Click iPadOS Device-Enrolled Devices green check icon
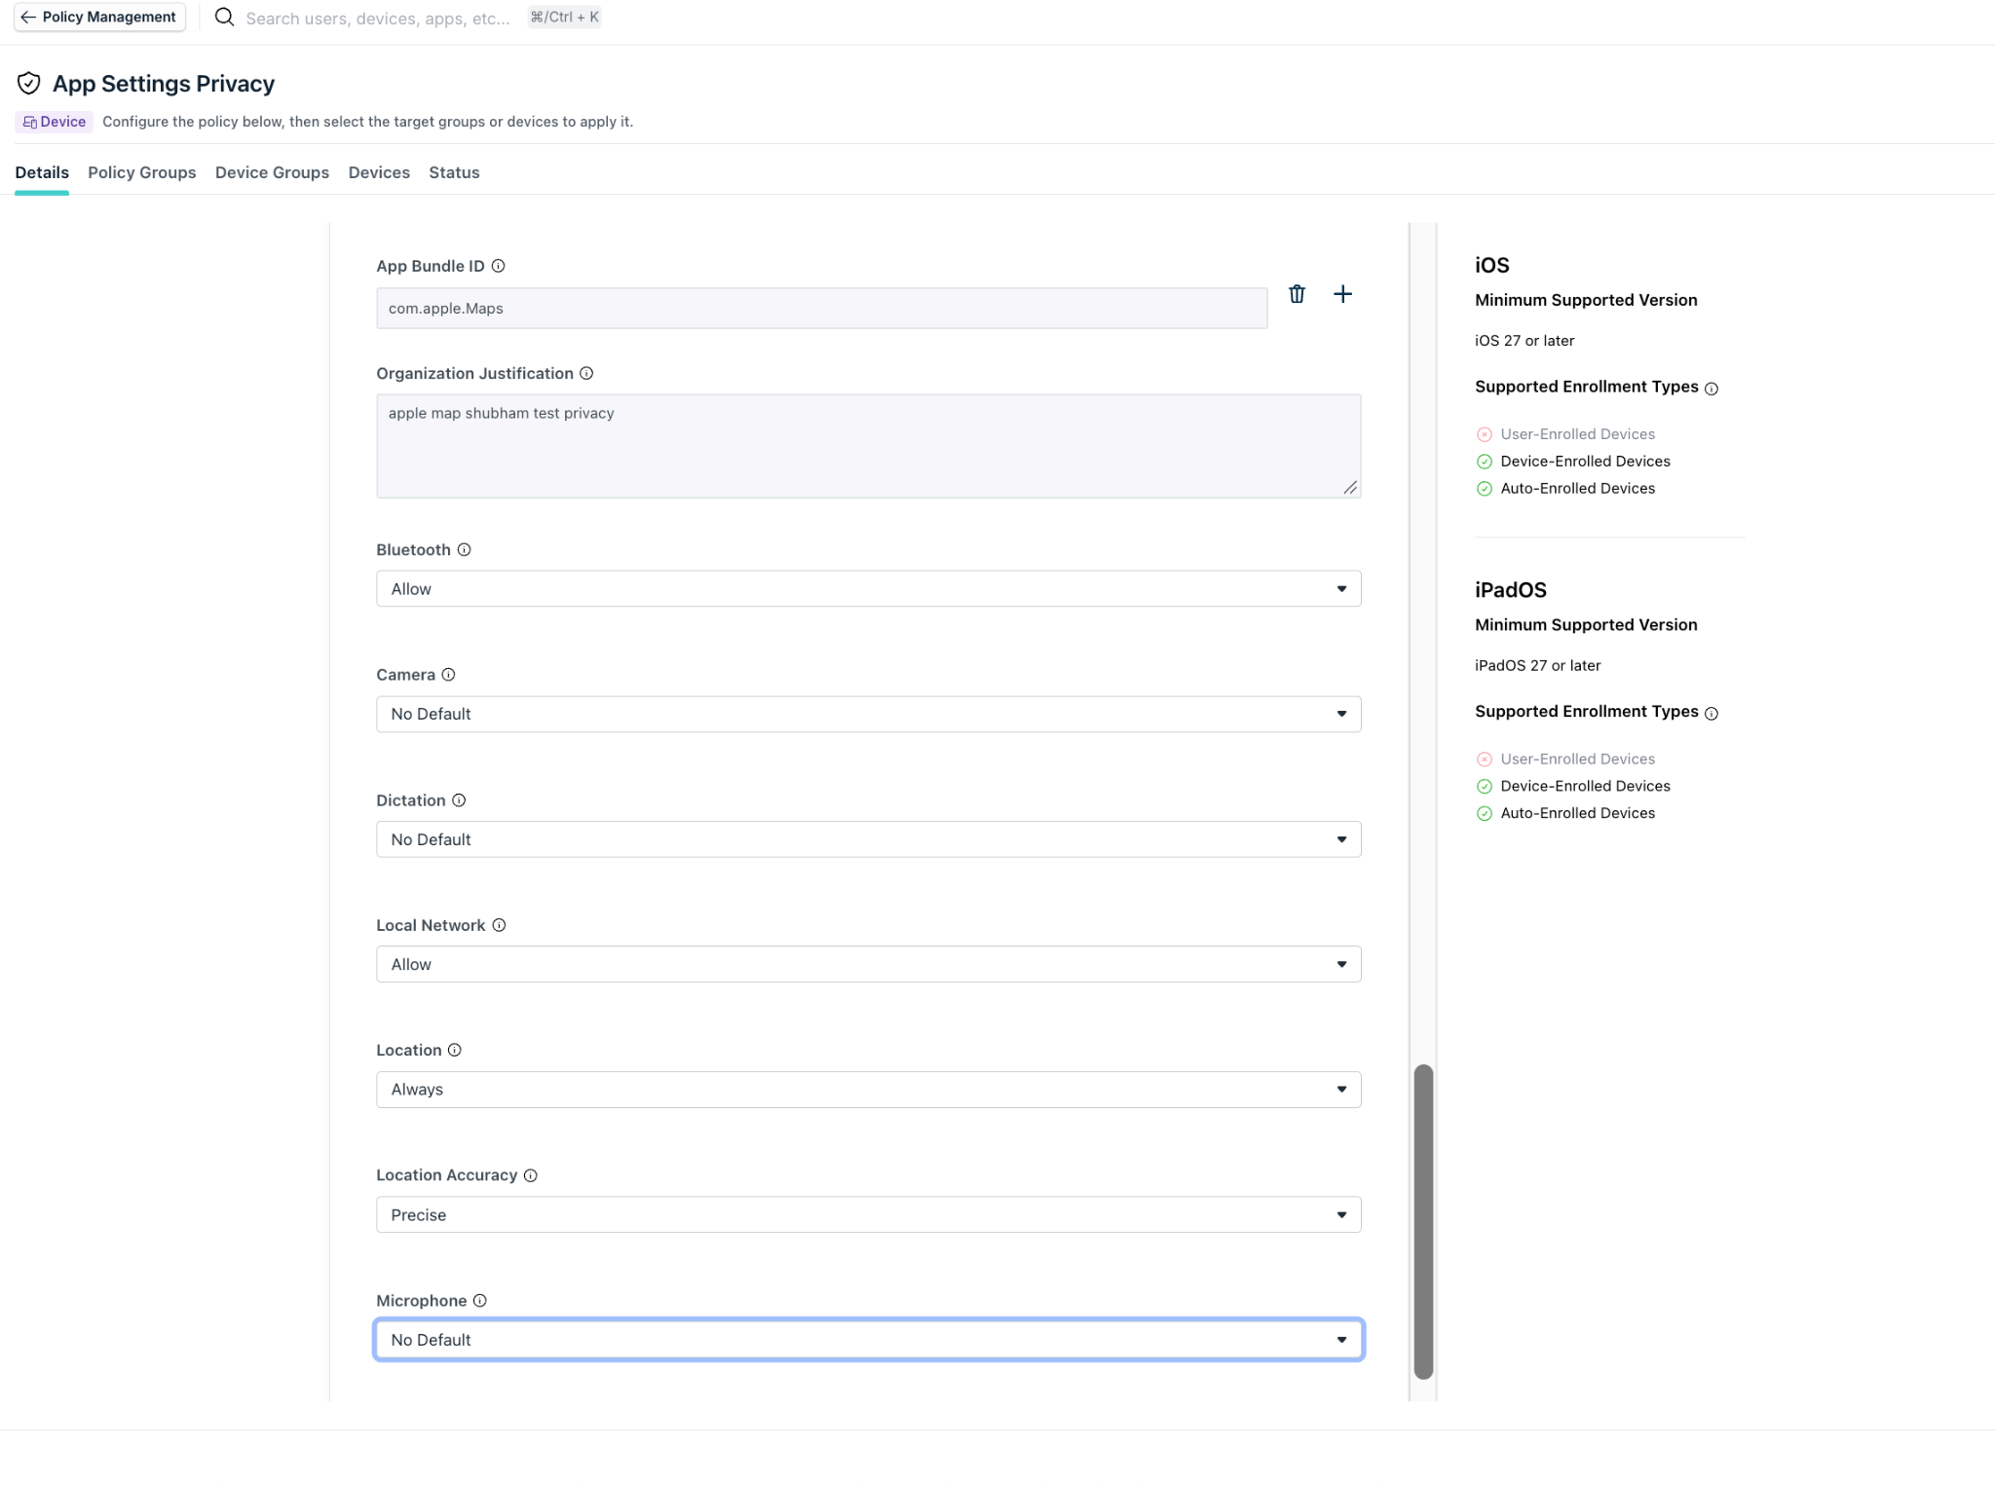 tap(1485, 787)
